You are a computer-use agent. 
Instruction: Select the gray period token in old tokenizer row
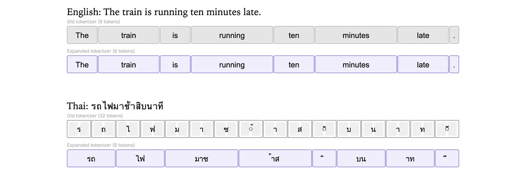coord(454,35)
